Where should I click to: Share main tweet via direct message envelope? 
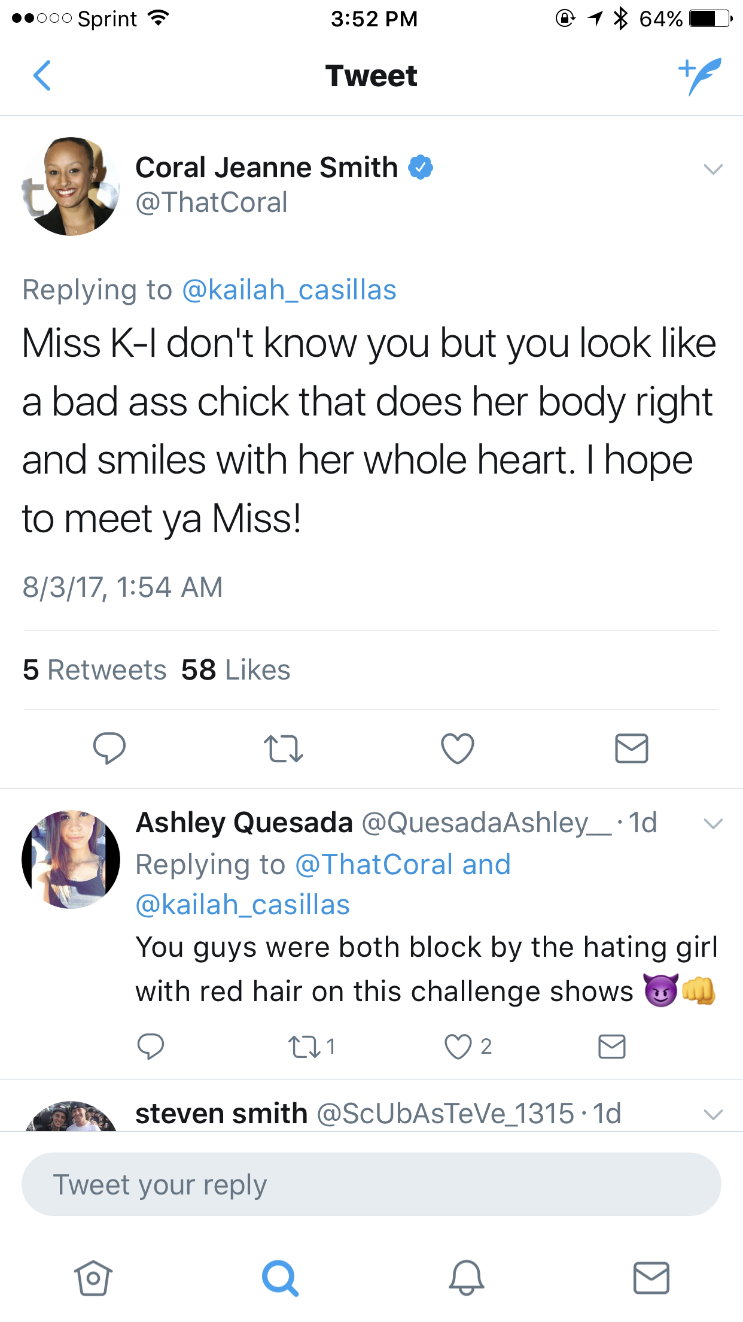pyautogui.click(x=632, y=748)
